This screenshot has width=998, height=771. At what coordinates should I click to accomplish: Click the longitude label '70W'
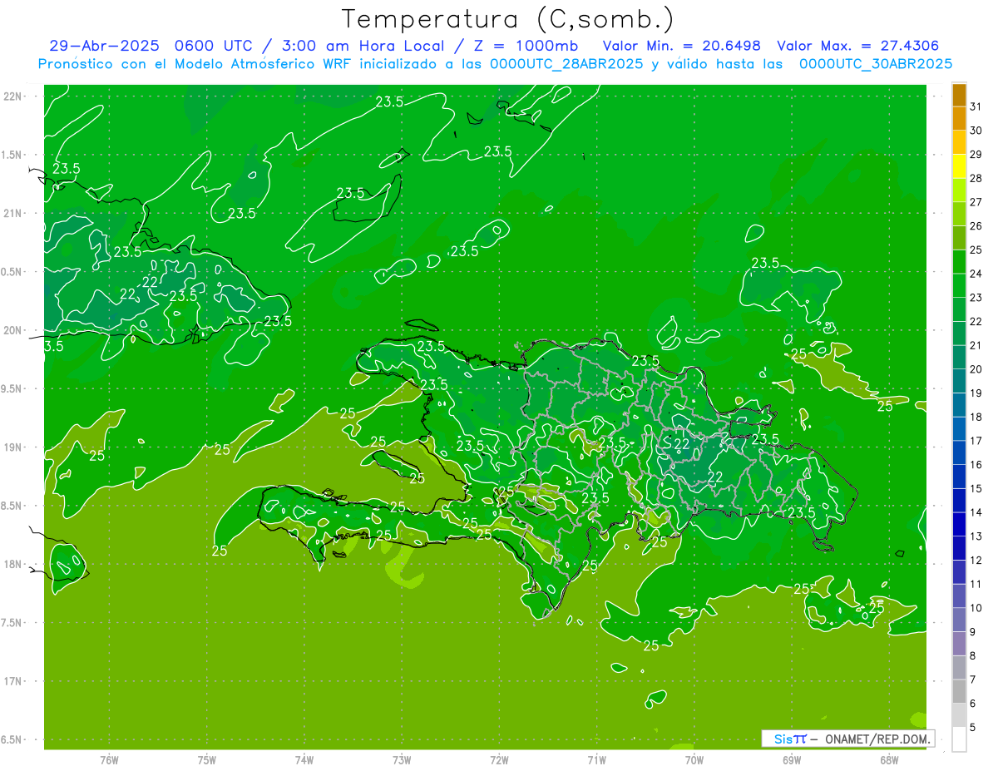[x=694, y=760]
